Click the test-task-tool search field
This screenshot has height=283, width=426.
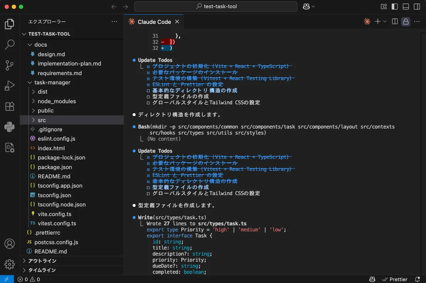click(216, 6)
